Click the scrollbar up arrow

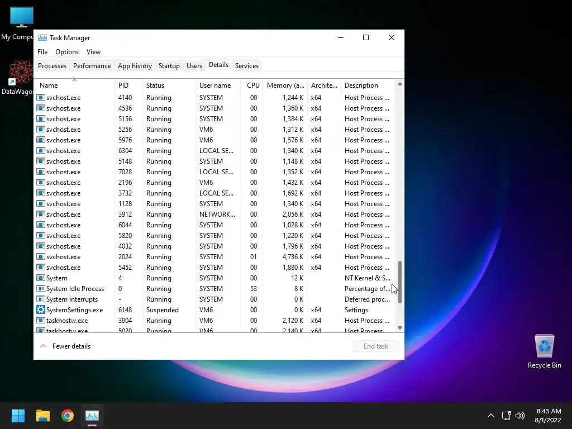[400, 84]
